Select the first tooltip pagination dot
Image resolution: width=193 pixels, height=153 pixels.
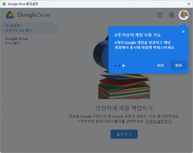click(116, 66)
